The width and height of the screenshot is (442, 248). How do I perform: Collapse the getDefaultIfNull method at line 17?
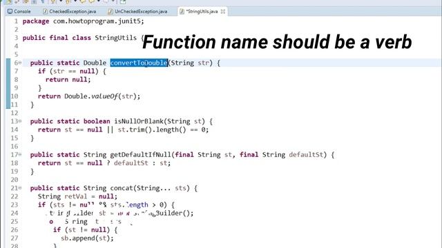[20, 154]
